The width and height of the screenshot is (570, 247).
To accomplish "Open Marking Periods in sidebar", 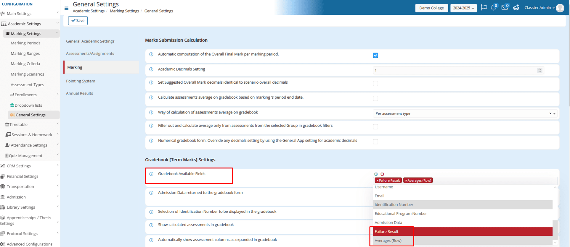I will [25, 43].
